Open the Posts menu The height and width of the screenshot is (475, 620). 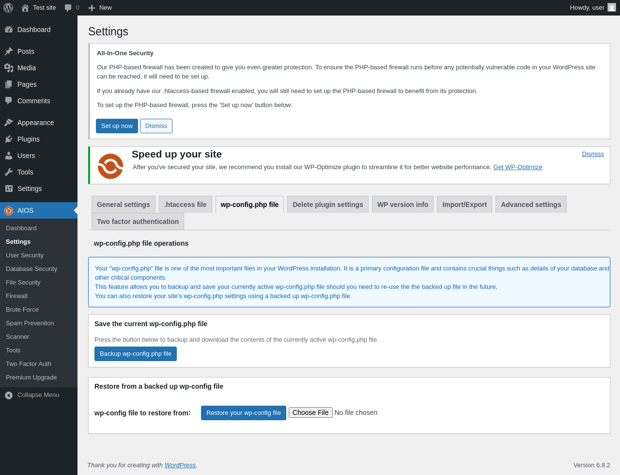[x=39, y=51]
